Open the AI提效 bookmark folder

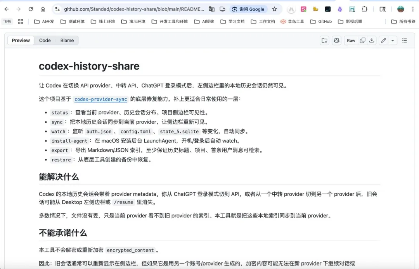(204, 21)
